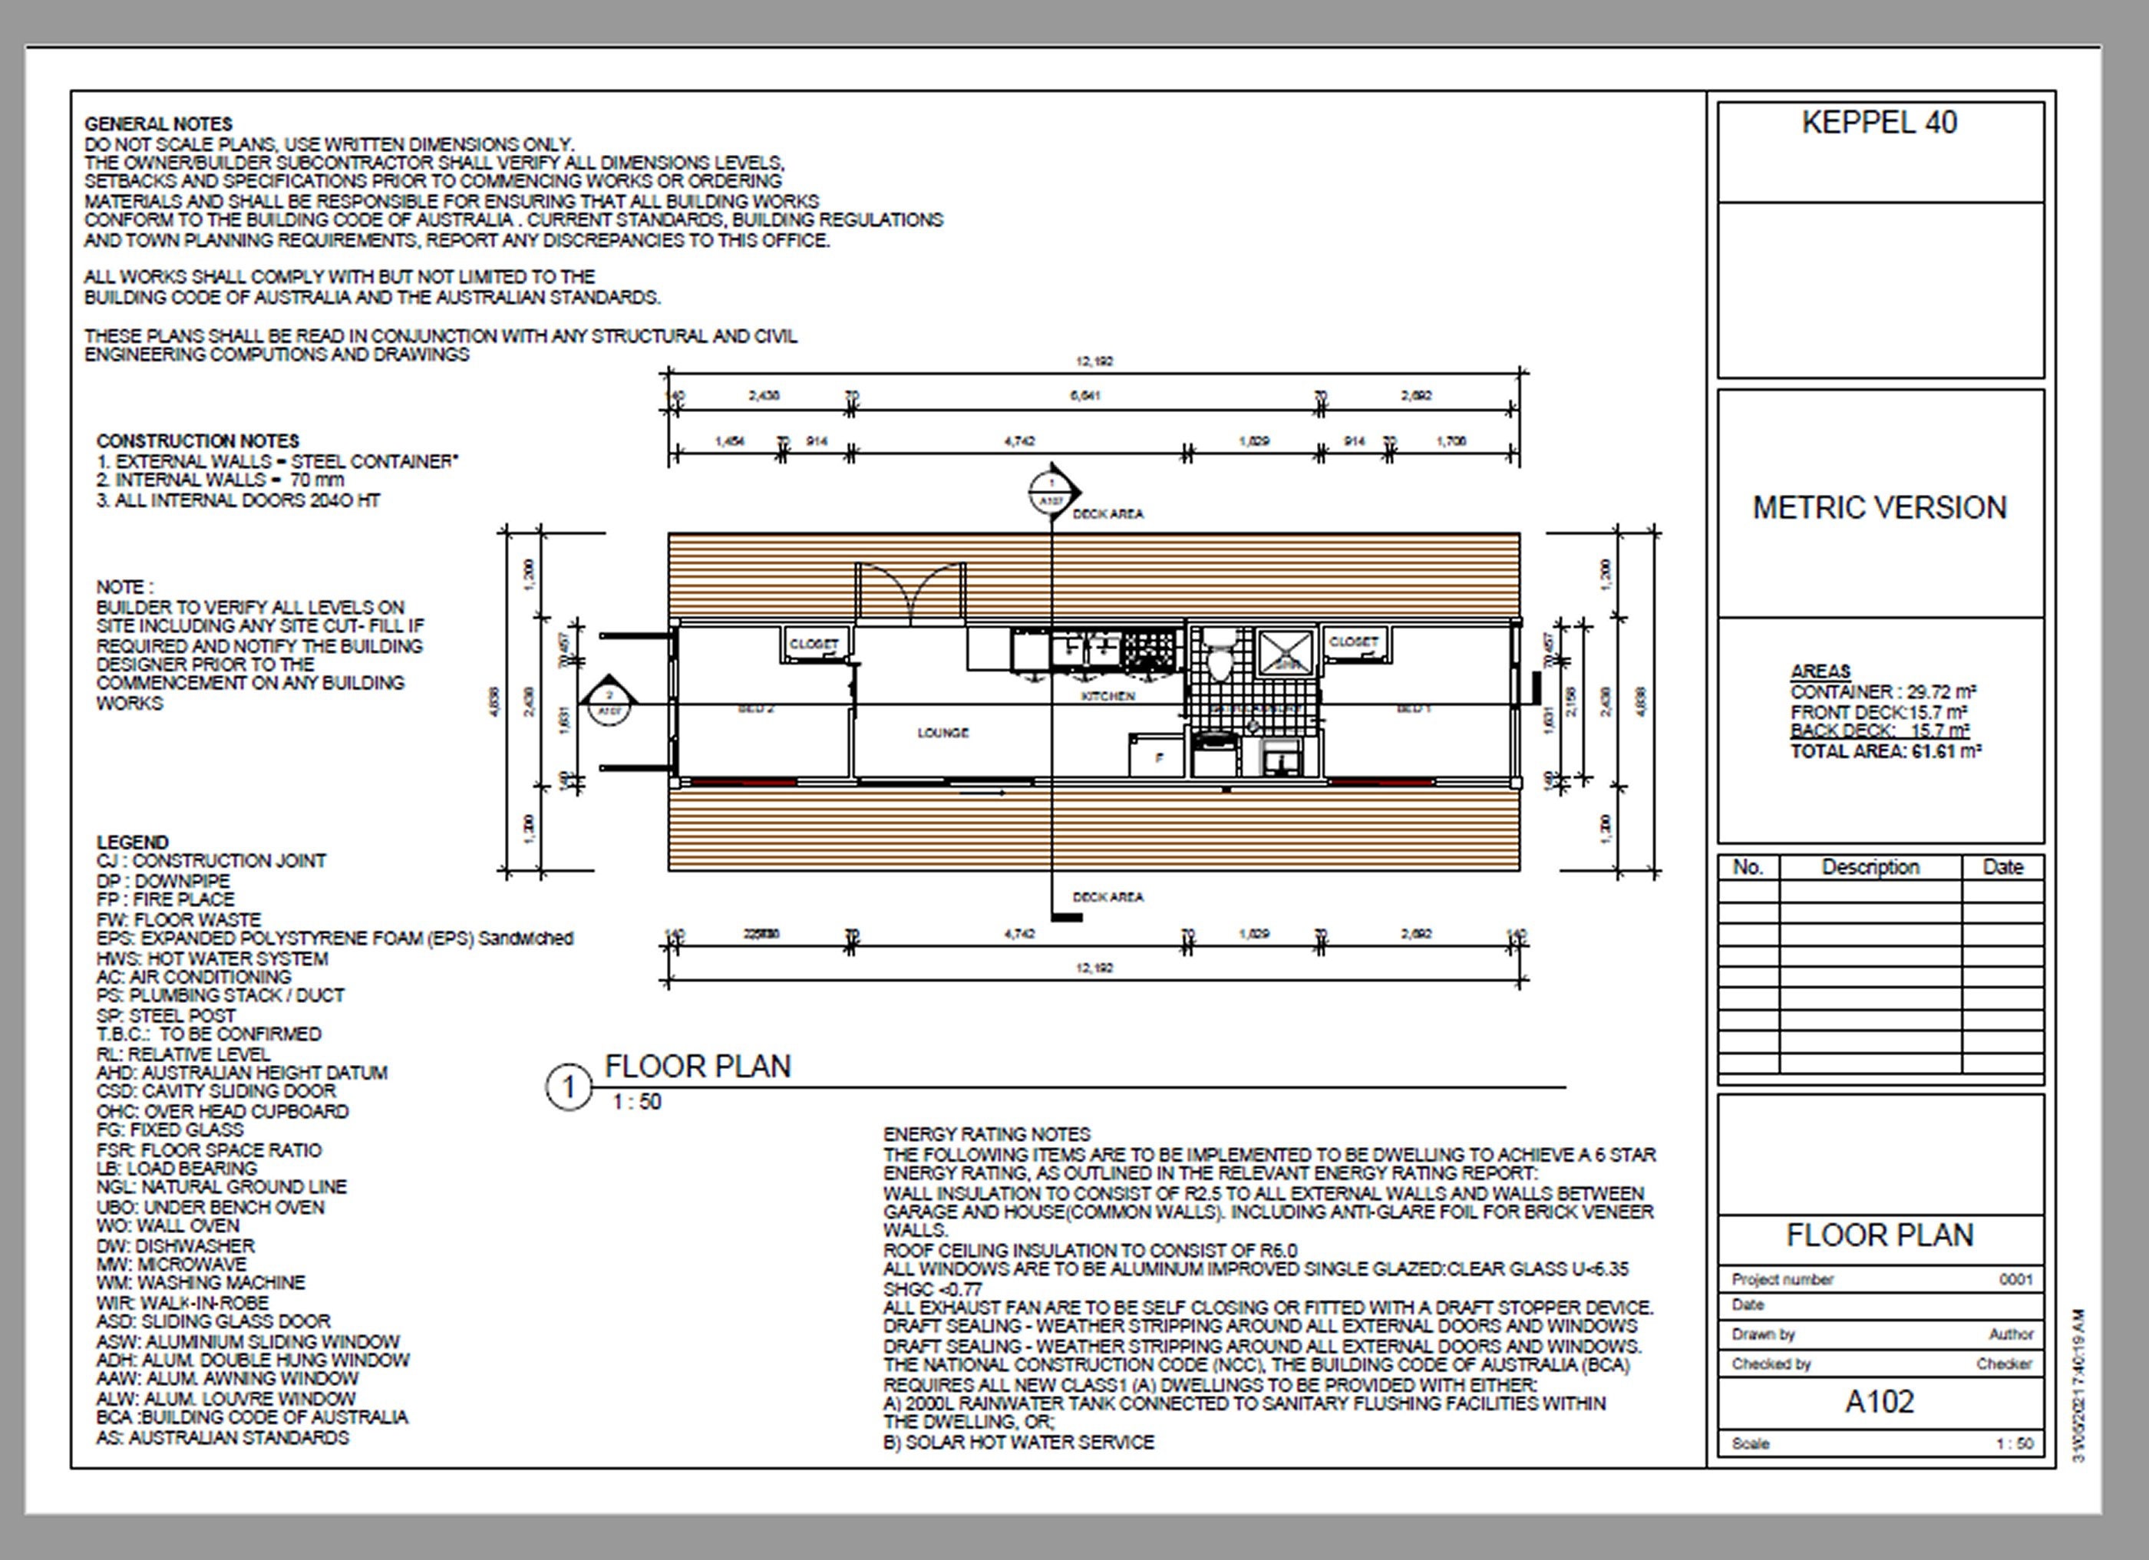Click the 2,438 dimension in the top dimension row
Viewport: 2149px width, 1560px height.
764,395
